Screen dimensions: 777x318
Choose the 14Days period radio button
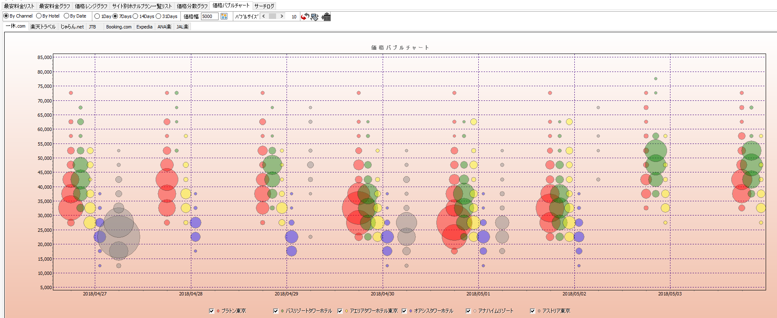coord(136,16)
